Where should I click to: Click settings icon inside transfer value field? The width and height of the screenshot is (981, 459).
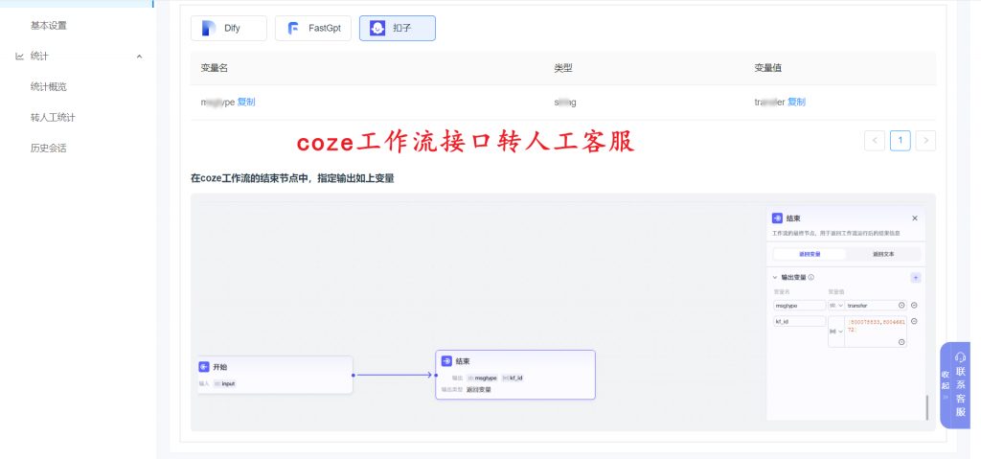(901, 306)
